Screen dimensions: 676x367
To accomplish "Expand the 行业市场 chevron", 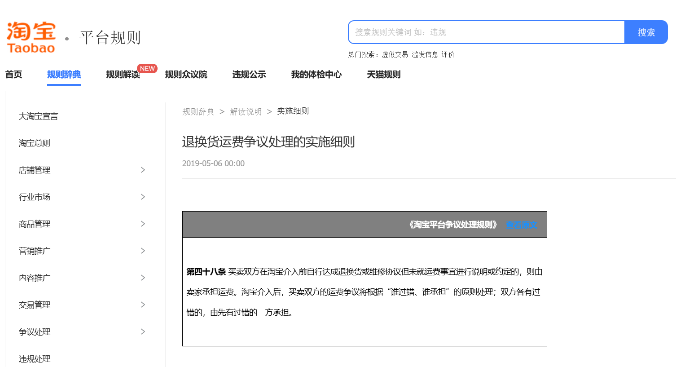I will tap(143, 197).
